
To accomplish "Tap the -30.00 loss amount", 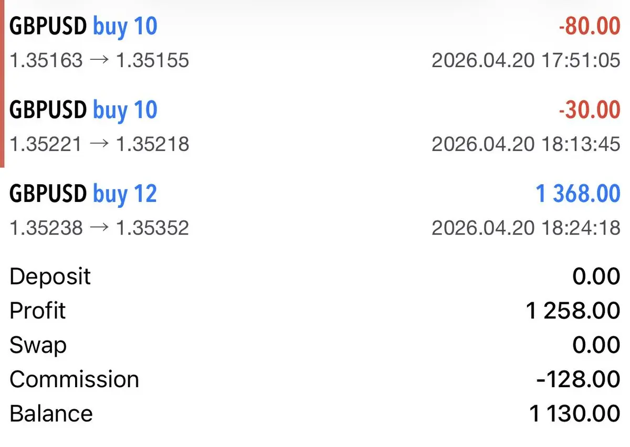I will coord(589,110).
